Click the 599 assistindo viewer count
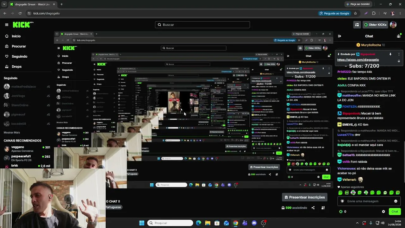The width and height of the screenshot is (405, 228). pyautogui.click(x=294, y=208)
